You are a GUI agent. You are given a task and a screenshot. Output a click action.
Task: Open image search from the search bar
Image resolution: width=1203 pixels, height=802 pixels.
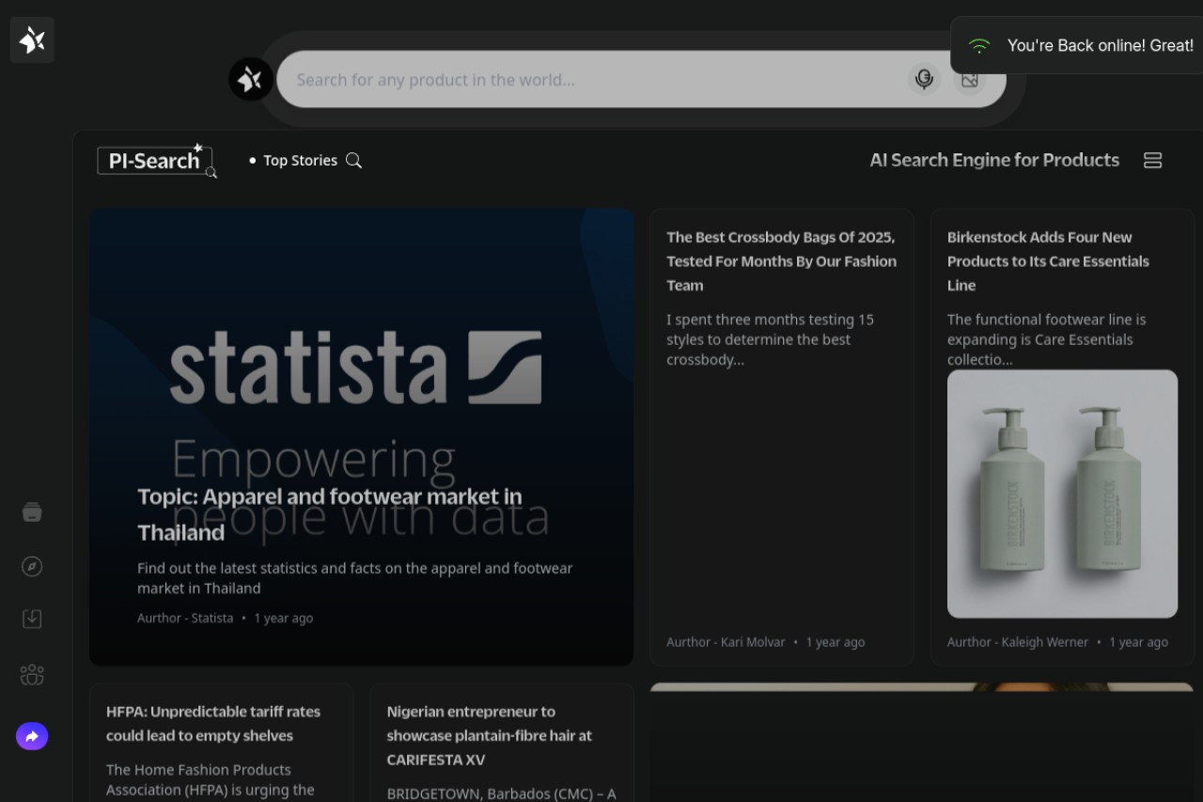click(970, 79)
